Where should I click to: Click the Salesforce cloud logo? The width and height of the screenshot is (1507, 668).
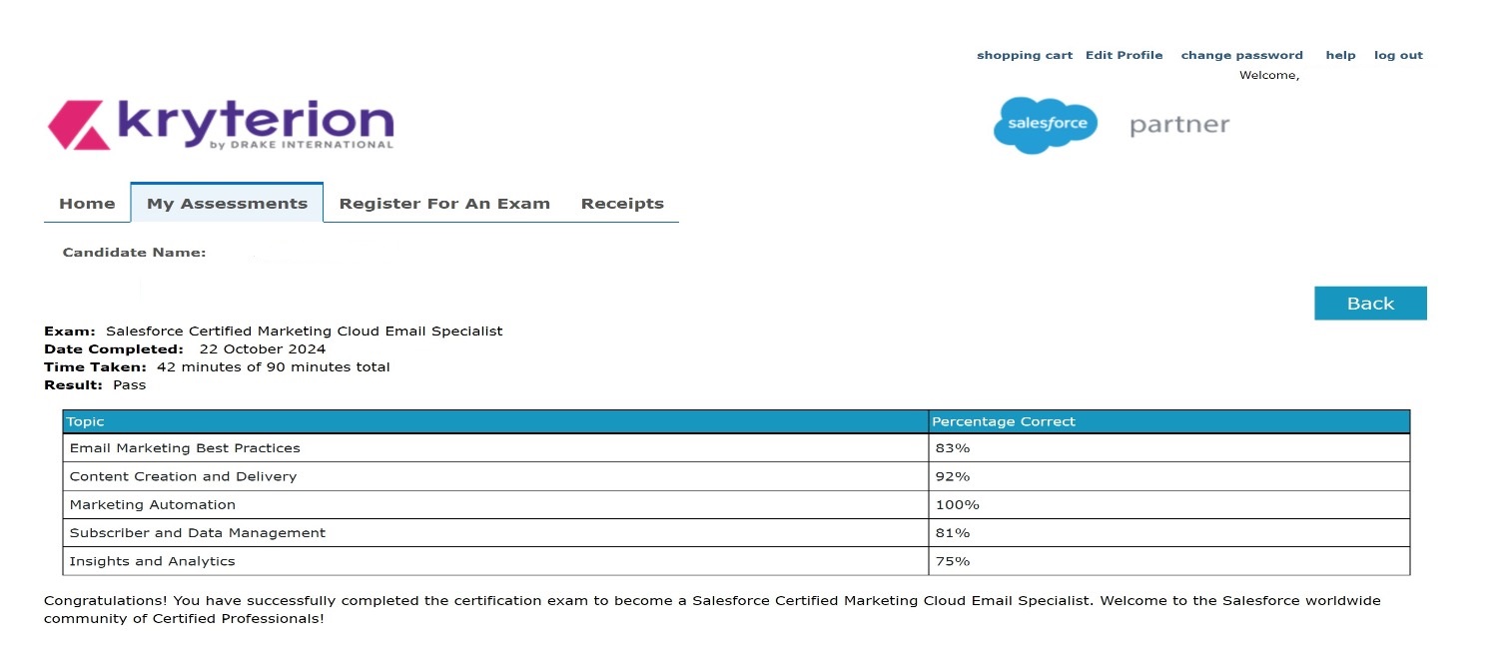(1046, 125)
